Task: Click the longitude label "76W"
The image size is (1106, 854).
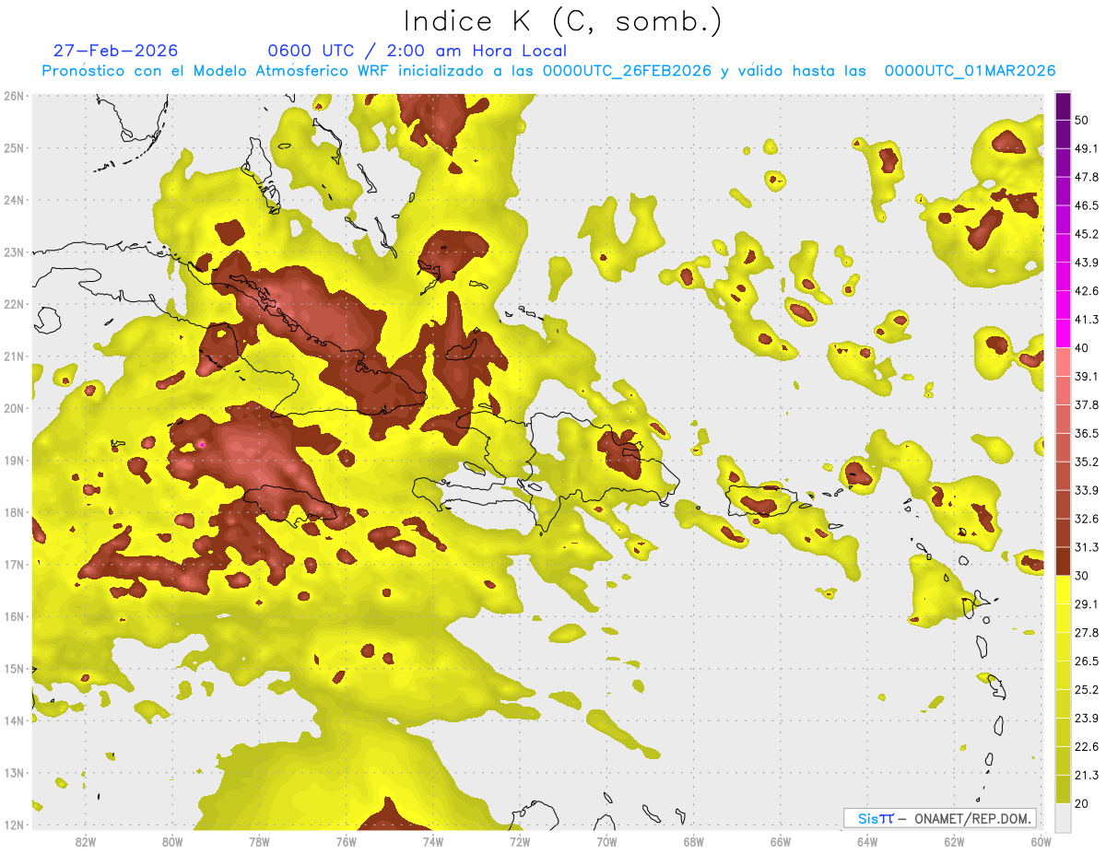Action: click(346, 841)
